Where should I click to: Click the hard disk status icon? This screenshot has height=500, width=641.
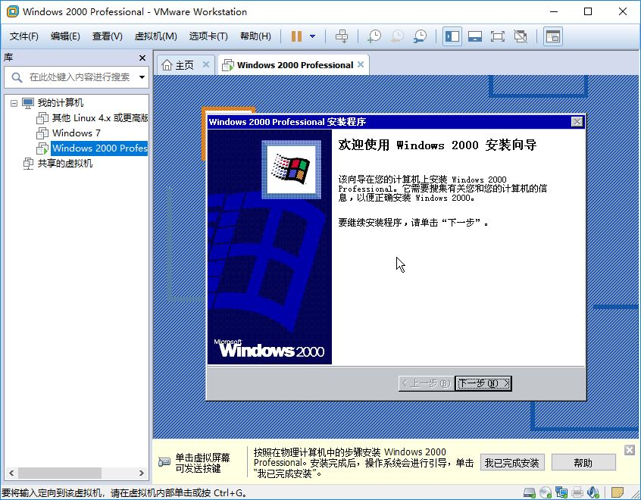(530, 491)
